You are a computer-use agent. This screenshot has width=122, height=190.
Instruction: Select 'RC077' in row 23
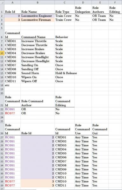point(12,113)
